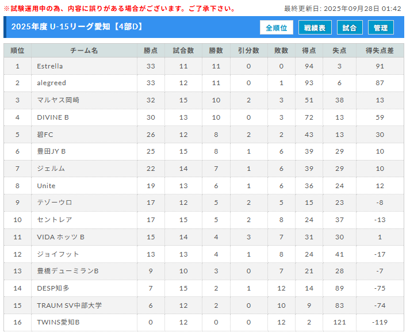Open the 豊田JY B team
Screen dimensions: 410x336
(51, 151)
